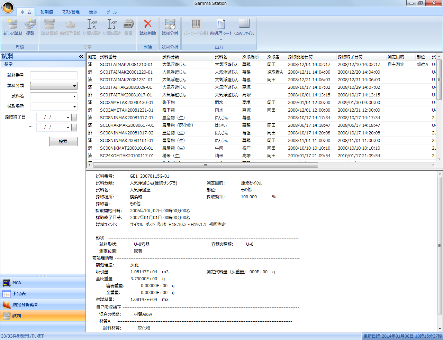
Task: Select row SC08NIKMAT20081010-01
Action: click(x=262, y=148)
